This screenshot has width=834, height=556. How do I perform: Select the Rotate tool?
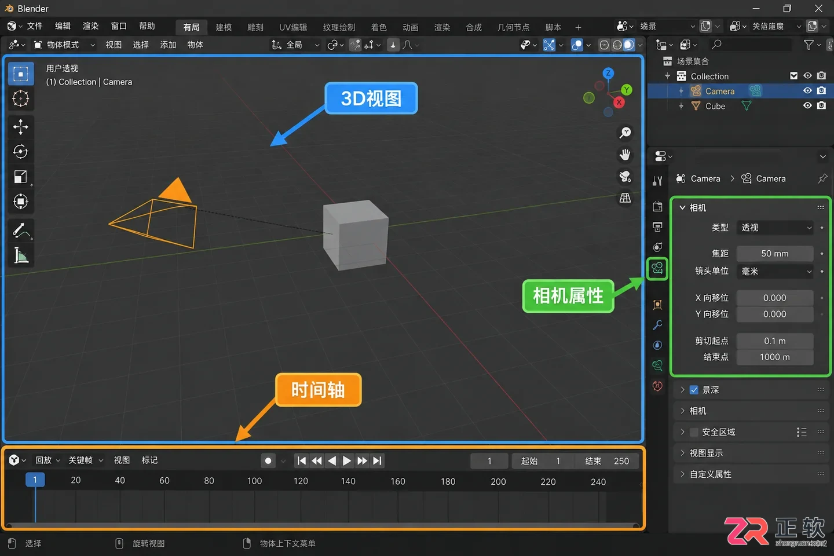(x=21, y=152)
